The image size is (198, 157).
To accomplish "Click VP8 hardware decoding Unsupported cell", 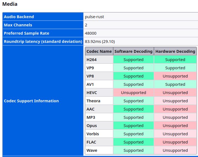I will (175, 76).
